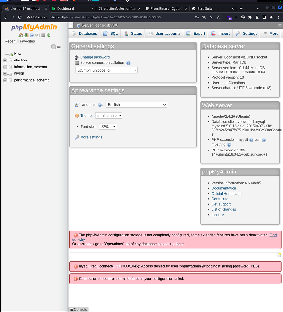The image size is (283, 312).
Task: Collapse all tree nodes with minus icon
Action: [53, 47]
